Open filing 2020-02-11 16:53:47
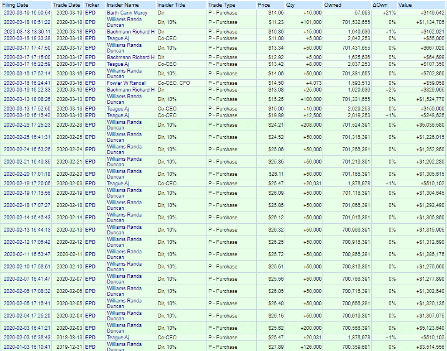Screen dimensions: 447x351 (x=27, y=254)
